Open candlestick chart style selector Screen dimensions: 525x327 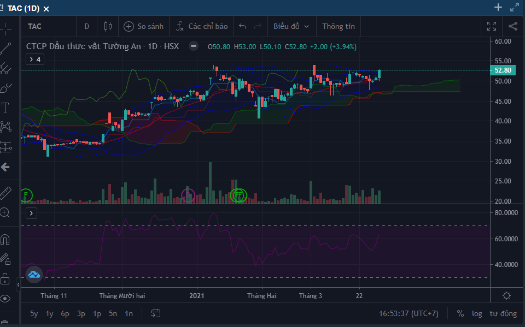[107, 26]
